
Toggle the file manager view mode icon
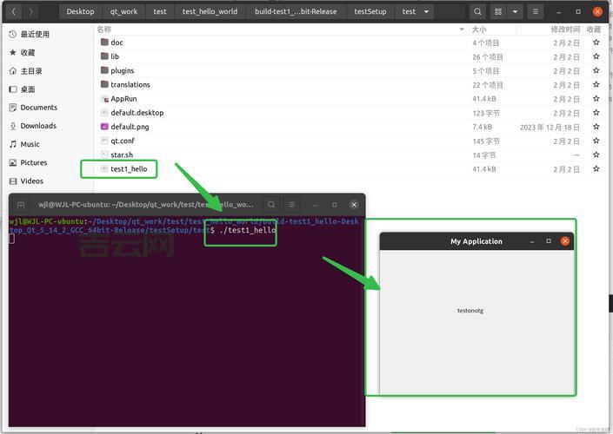coord(498,11)
